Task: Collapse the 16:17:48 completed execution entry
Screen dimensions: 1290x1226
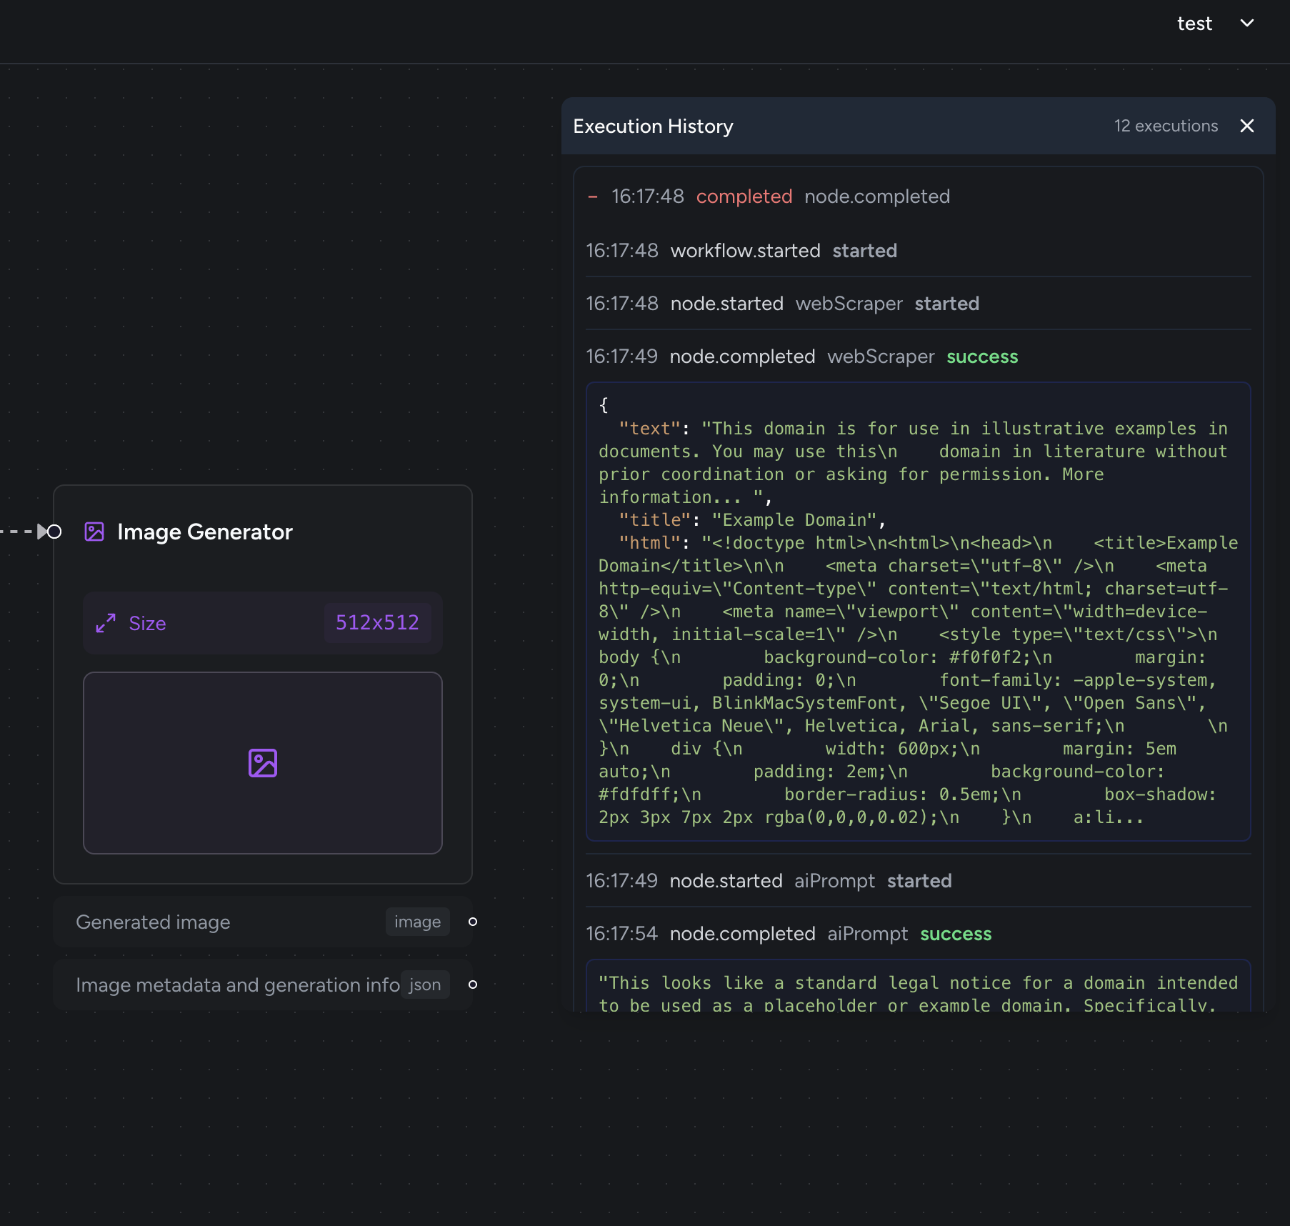Action: pos(592,196)
